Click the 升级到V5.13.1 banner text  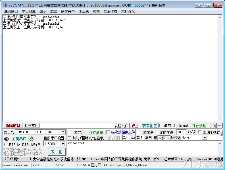18,159
